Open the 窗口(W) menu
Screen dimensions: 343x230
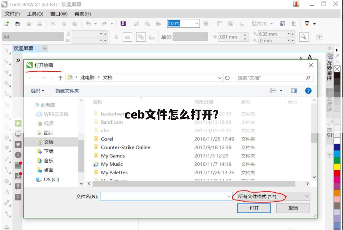[x=59, y=14]
